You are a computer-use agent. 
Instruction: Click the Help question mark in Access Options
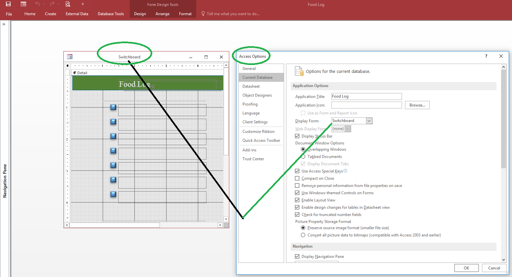point(486,56)
